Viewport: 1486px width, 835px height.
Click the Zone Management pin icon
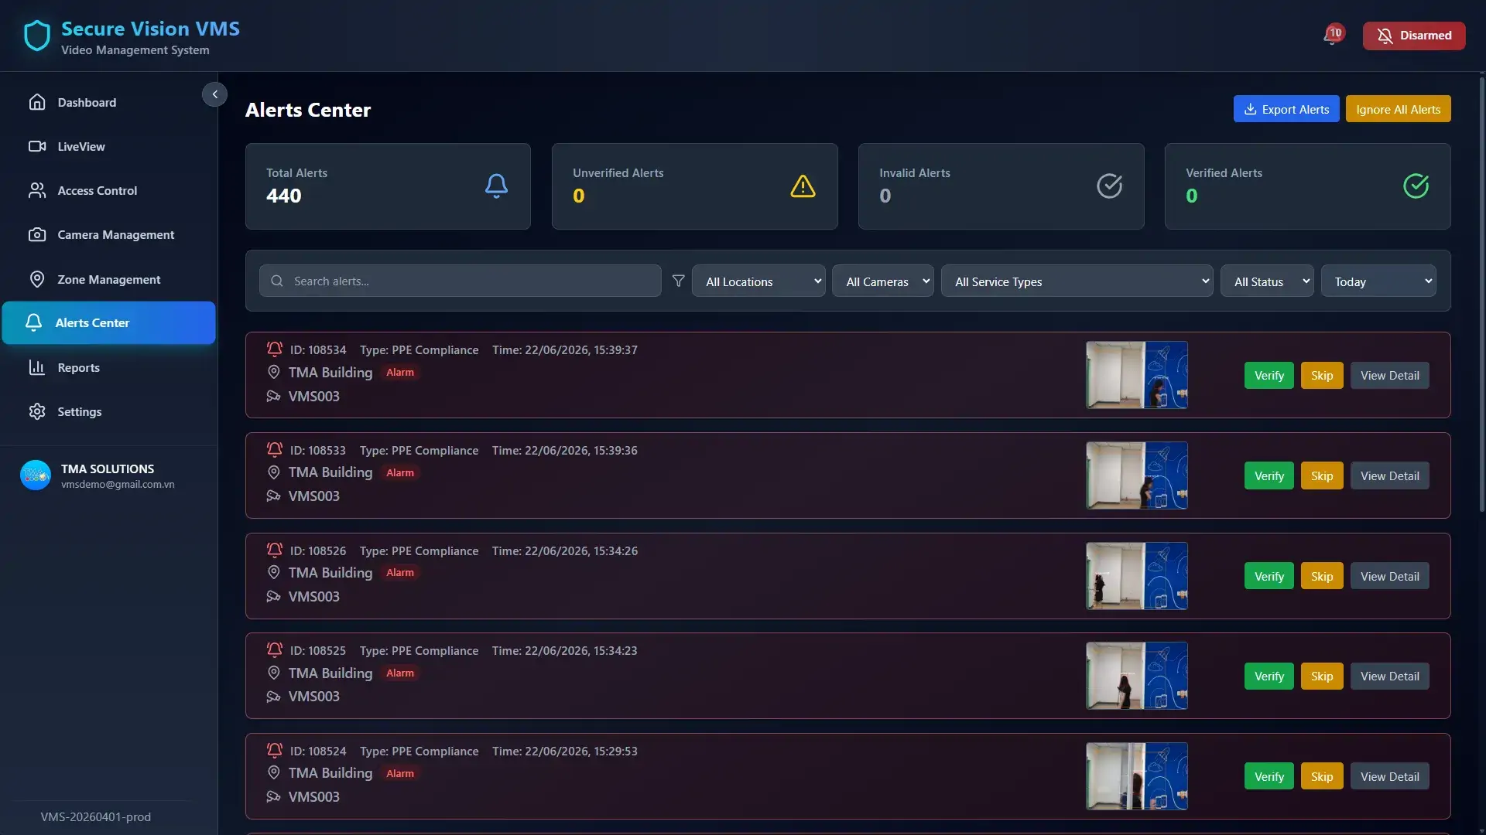36,279
